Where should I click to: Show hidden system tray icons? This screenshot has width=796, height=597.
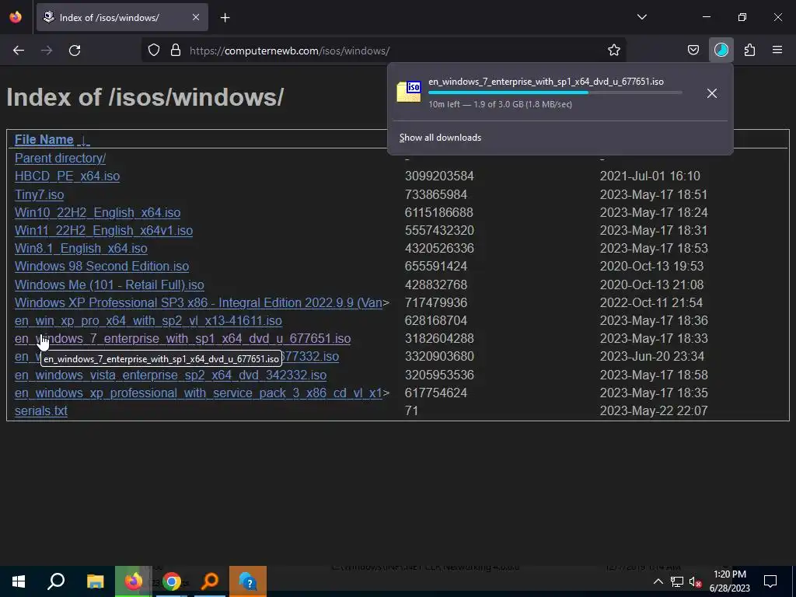[x=658, y=581]
